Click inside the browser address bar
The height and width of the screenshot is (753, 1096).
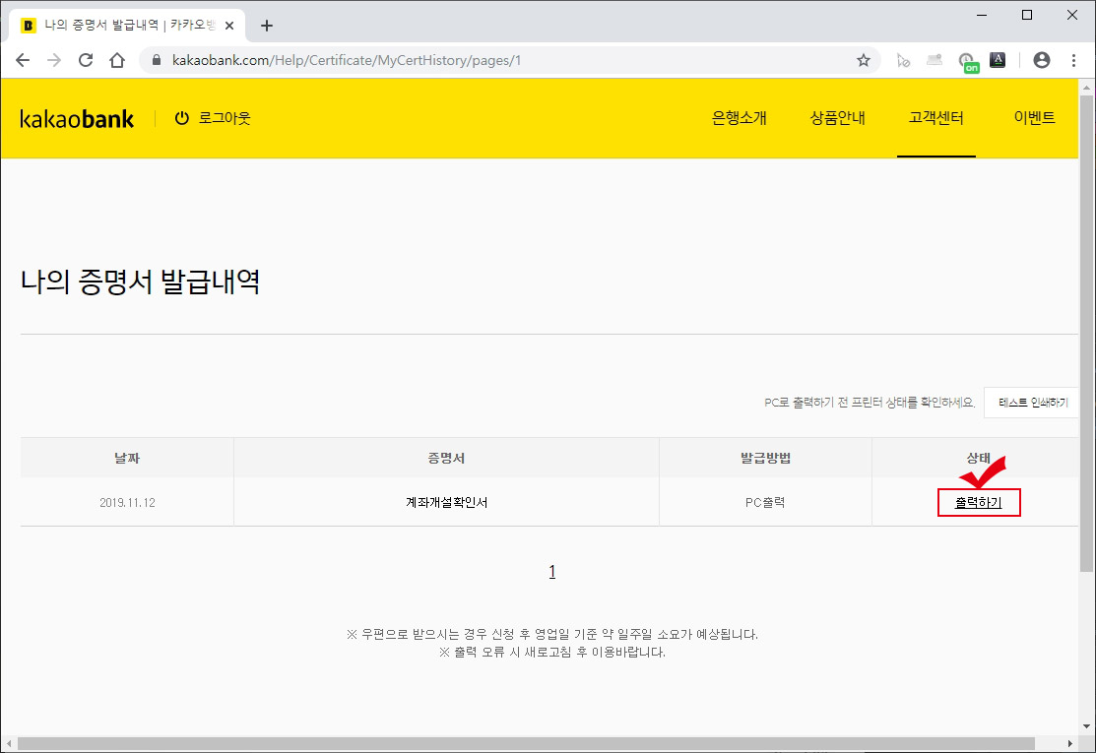point(394,59)
